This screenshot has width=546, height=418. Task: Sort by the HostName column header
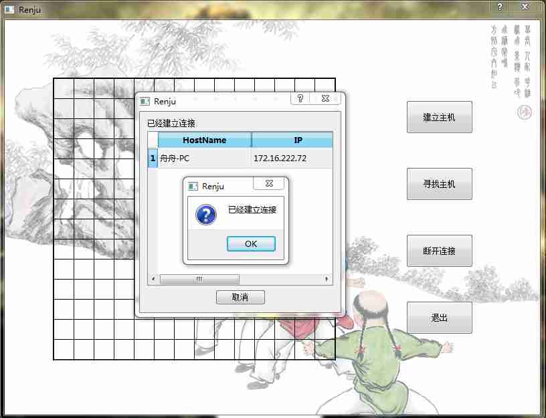click(204, 140)
